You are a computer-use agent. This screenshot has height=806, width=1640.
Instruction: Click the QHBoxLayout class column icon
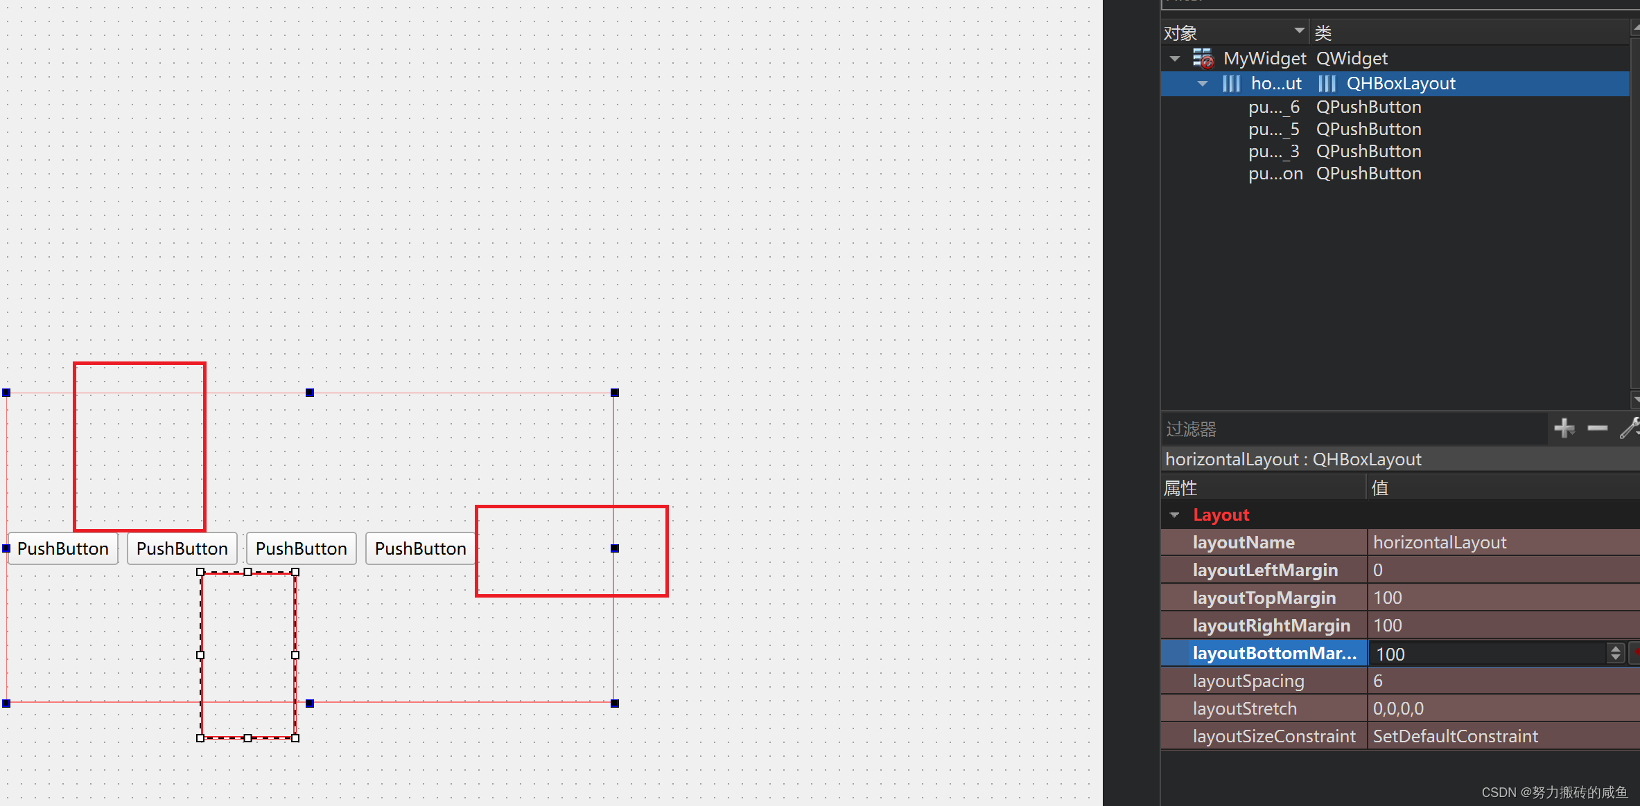click(1327, 84)
